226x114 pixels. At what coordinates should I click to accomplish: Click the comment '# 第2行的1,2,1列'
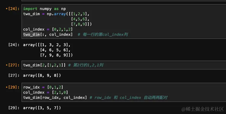pyautogui.click(x=86, y=65)
